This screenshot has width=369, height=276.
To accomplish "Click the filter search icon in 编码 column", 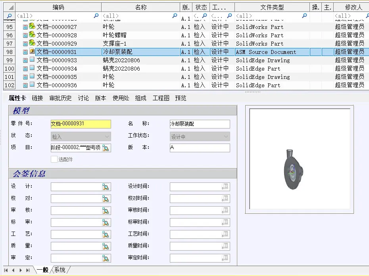I will point(96,16).
